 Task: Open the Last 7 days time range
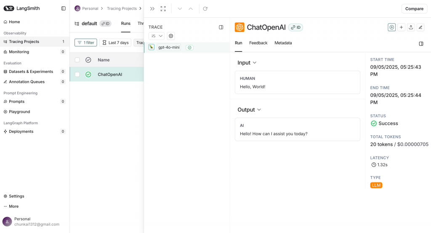pos(115,43)
